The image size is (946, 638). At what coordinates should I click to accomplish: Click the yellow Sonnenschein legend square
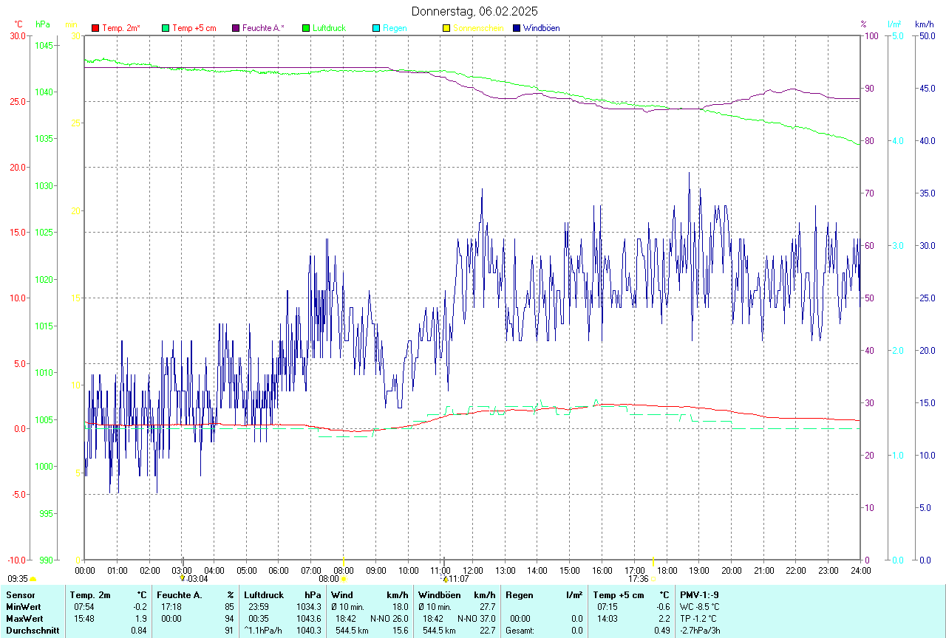(x=446, y=28)
